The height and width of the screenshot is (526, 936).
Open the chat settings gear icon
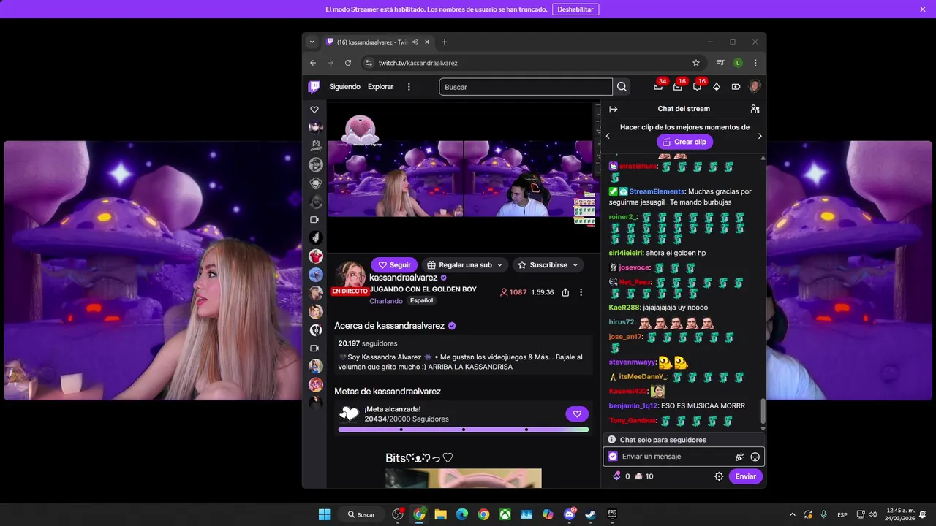(719, 476)
